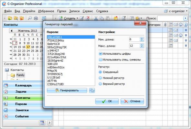
Task: Confirm the dialog with the OK button
Action: pyautogui.click(x=107, y=101)
